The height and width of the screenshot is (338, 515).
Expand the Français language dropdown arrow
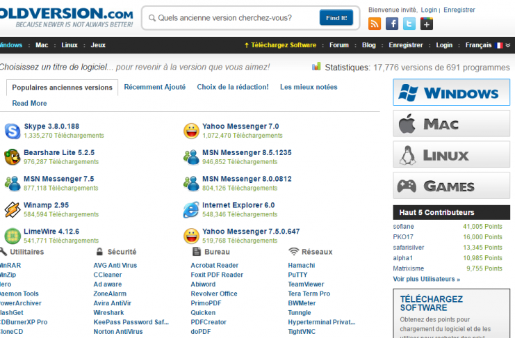508,45
